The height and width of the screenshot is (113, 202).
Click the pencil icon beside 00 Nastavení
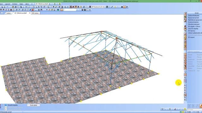pyautogui.click(x=112, y=7)
